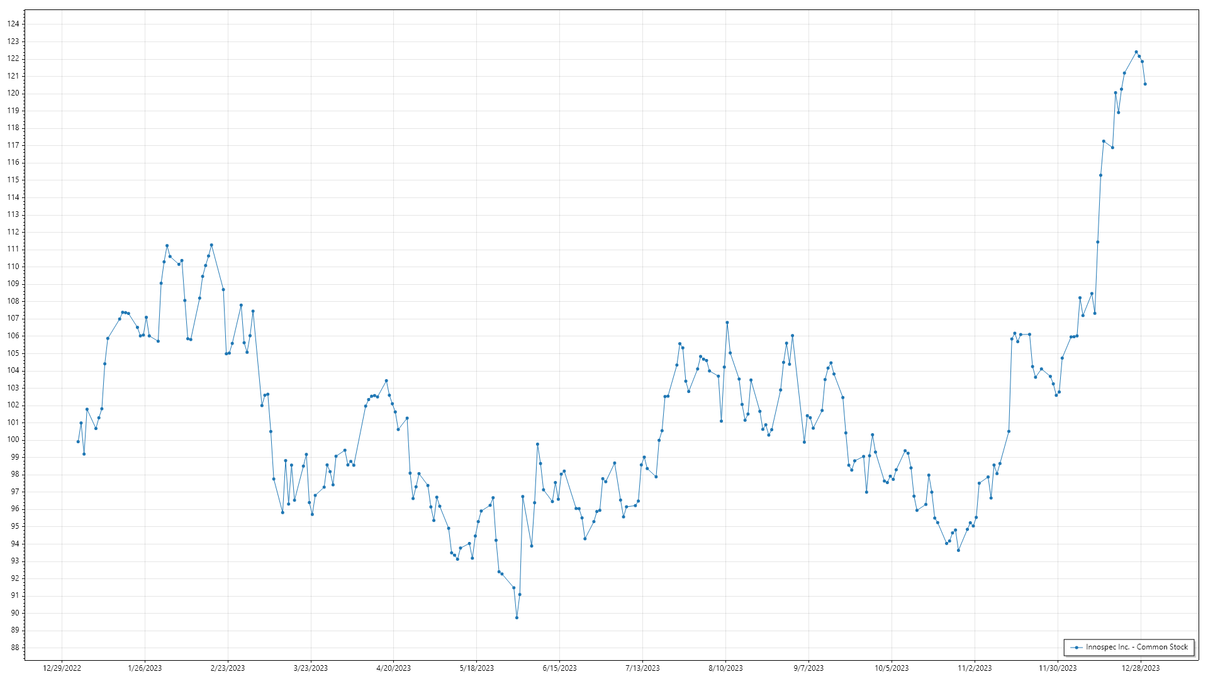Screen dimensions: 1208x679
Task: Click the 100 y-axis value label
Action: (13, 439)
